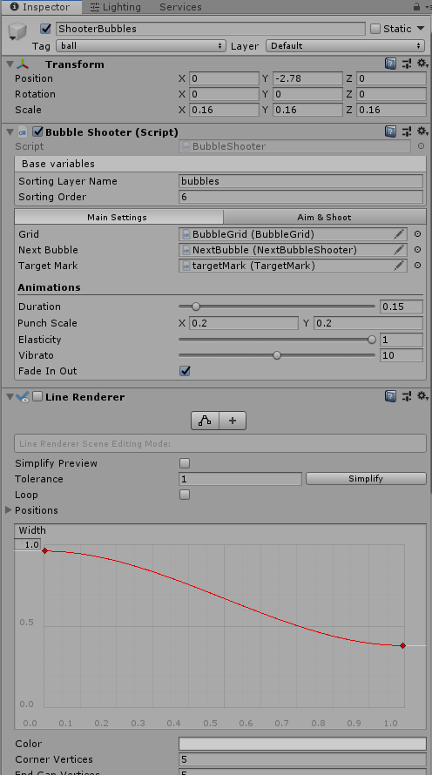Click the Script field object picker circle
The width and height of the screenshot is (432, 775).
pos(421,146)
